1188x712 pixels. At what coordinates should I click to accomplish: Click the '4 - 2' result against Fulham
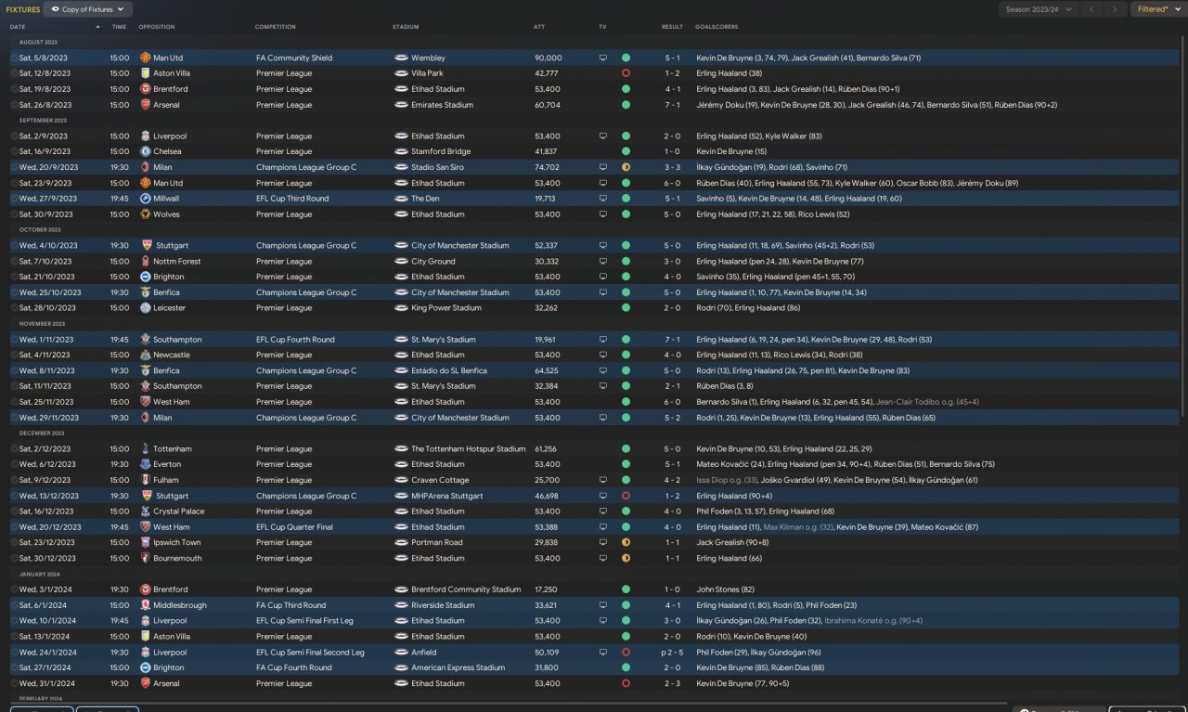tap(672, 480)
